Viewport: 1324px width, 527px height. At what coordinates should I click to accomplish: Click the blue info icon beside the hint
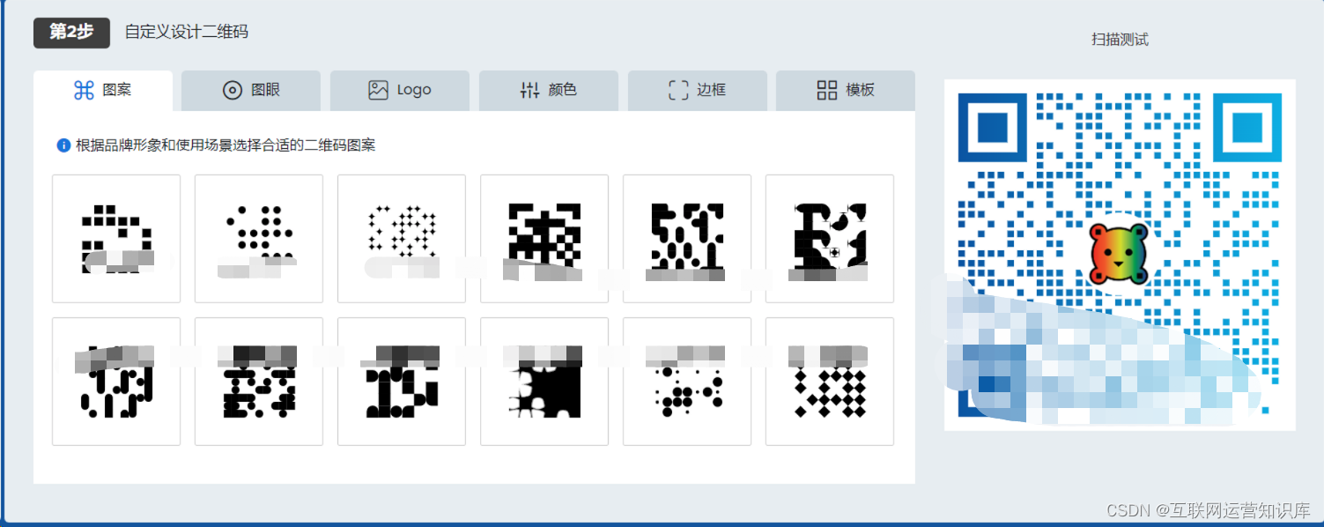pyautogui.click(x=63, y=145)
